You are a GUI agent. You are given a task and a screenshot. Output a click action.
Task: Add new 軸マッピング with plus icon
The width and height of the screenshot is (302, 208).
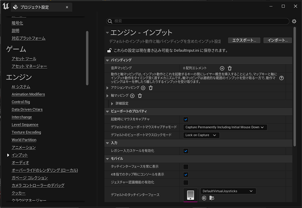tap(132, 96)
